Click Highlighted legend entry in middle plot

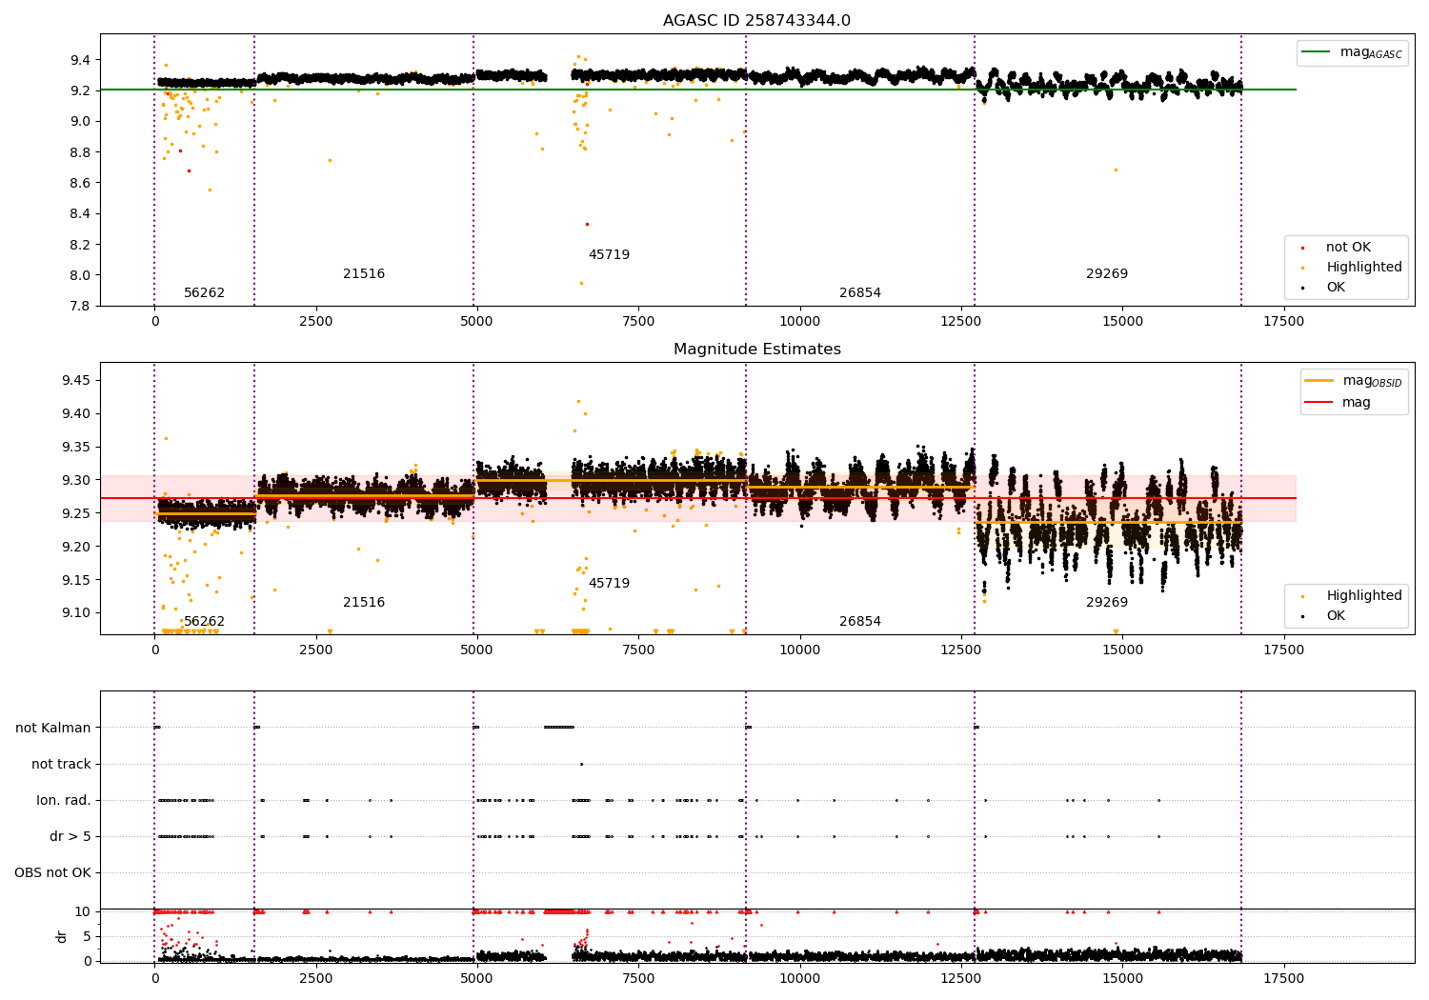pos(1354,596)
